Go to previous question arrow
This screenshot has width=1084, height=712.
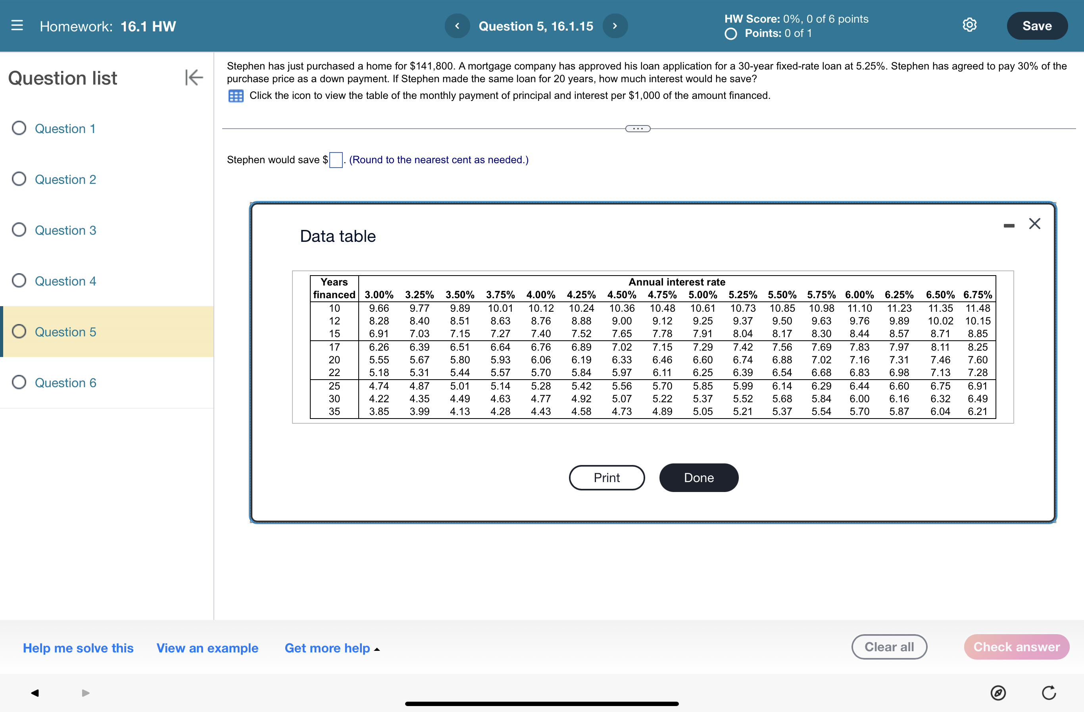click(x=457, y=26)
